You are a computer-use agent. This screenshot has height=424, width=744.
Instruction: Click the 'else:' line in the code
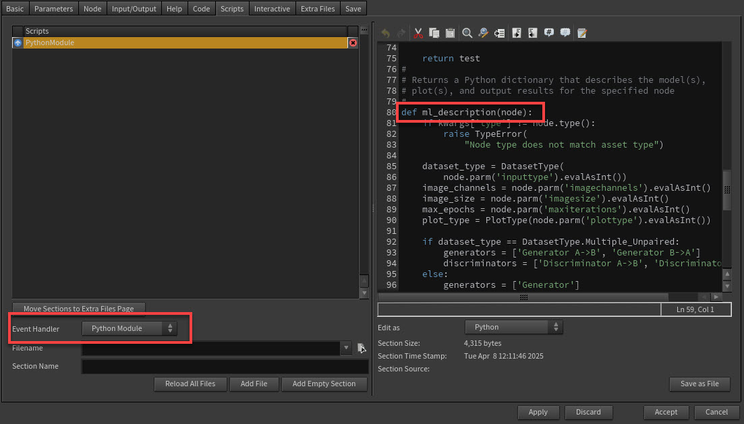click(435, 274)
